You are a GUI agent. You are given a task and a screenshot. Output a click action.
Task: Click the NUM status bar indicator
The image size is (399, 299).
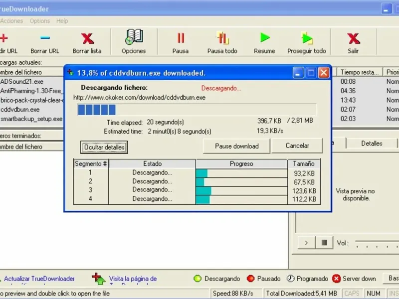(x=373, y=294)
